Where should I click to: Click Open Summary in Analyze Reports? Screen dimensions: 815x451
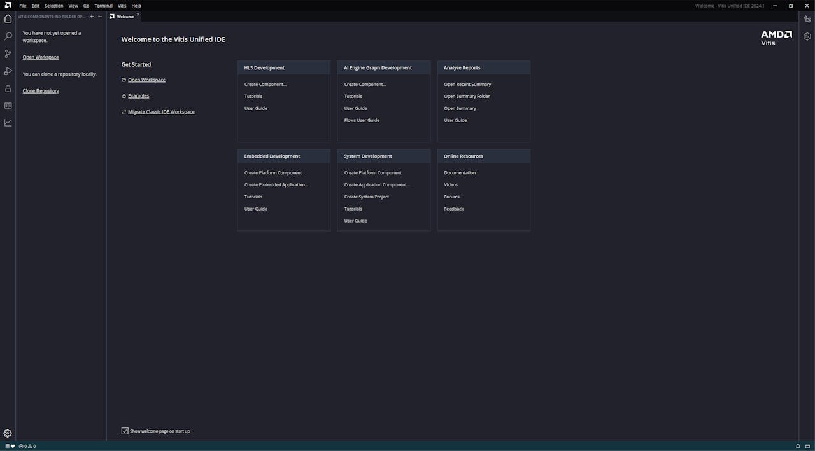pos(460,109)
